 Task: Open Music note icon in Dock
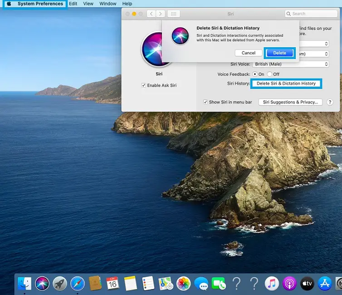(x=272, y=284)
